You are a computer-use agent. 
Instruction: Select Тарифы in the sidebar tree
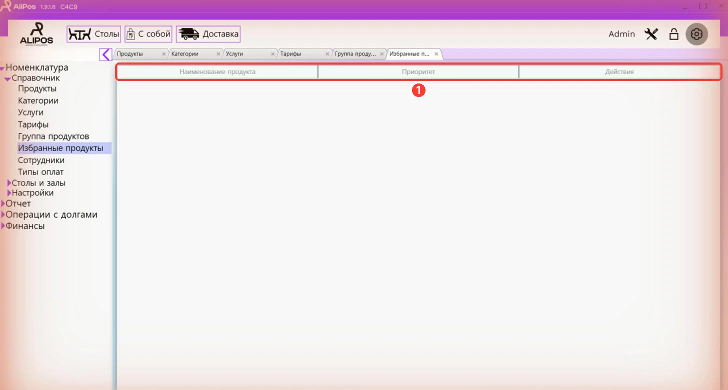tap(33, 124)
